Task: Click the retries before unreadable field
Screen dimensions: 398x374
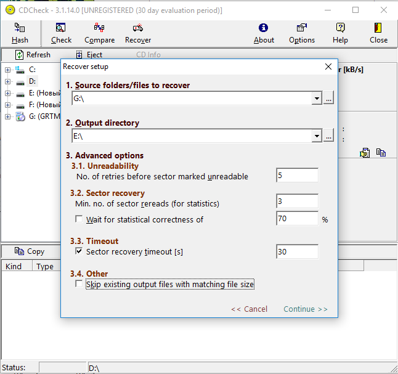Action: pos(297,175)
